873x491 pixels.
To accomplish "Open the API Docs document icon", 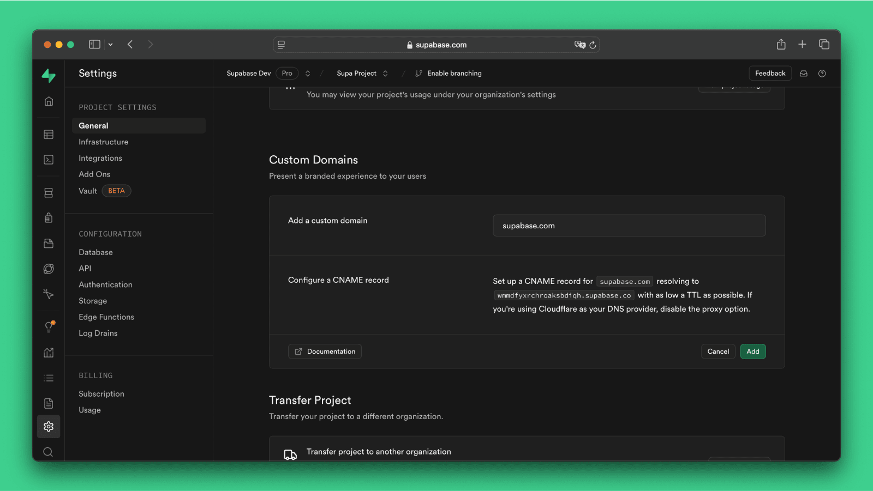I will [x=49, y=403].
